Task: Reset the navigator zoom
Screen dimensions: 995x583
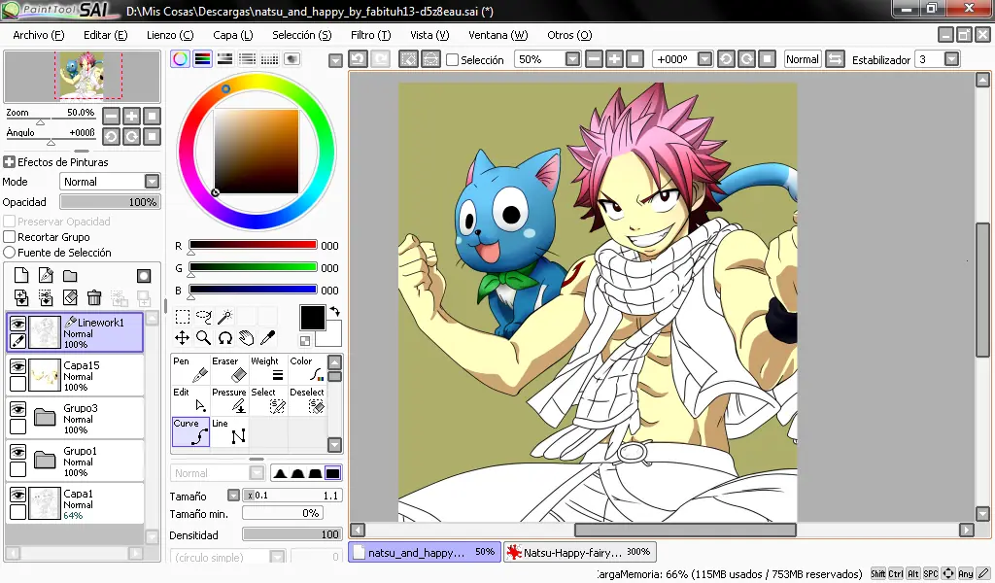Action: (152, 116)
